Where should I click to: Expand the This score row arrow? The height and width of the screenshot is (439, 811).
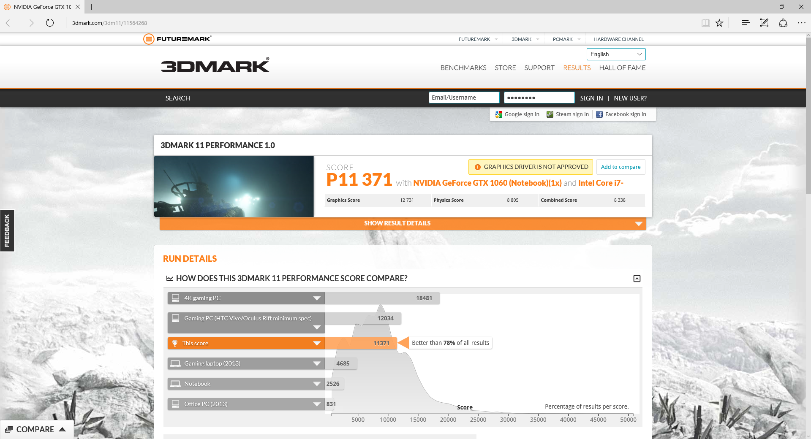pos(317,343)
